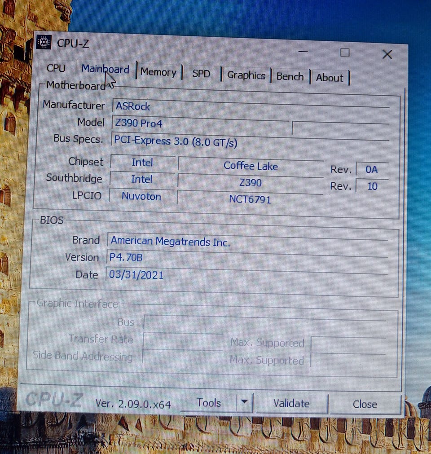
Task: Minimize the CPU-Z window
Action: pyautogui.click(x=303, y=52)
